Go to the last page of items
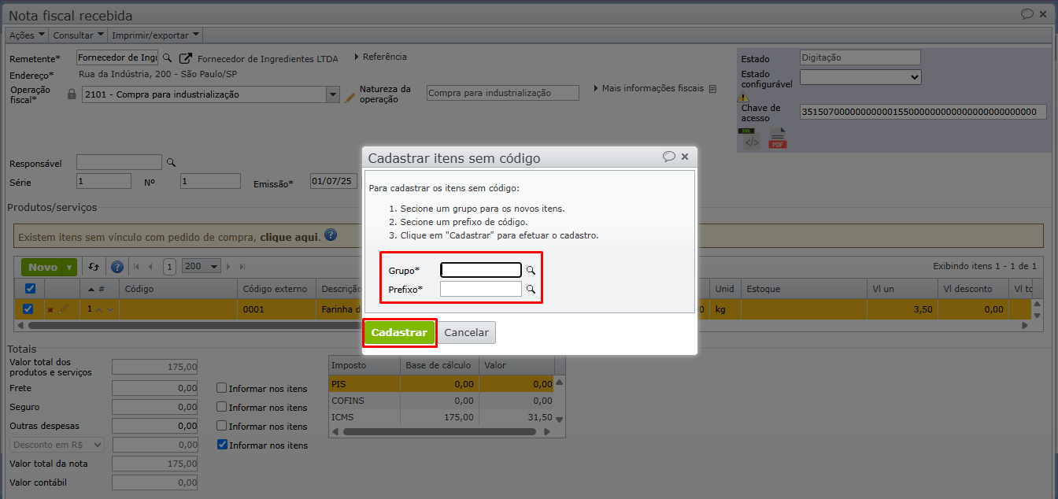Image resolution: width=1058 pixels, height=499 pixels. (242, 268)
